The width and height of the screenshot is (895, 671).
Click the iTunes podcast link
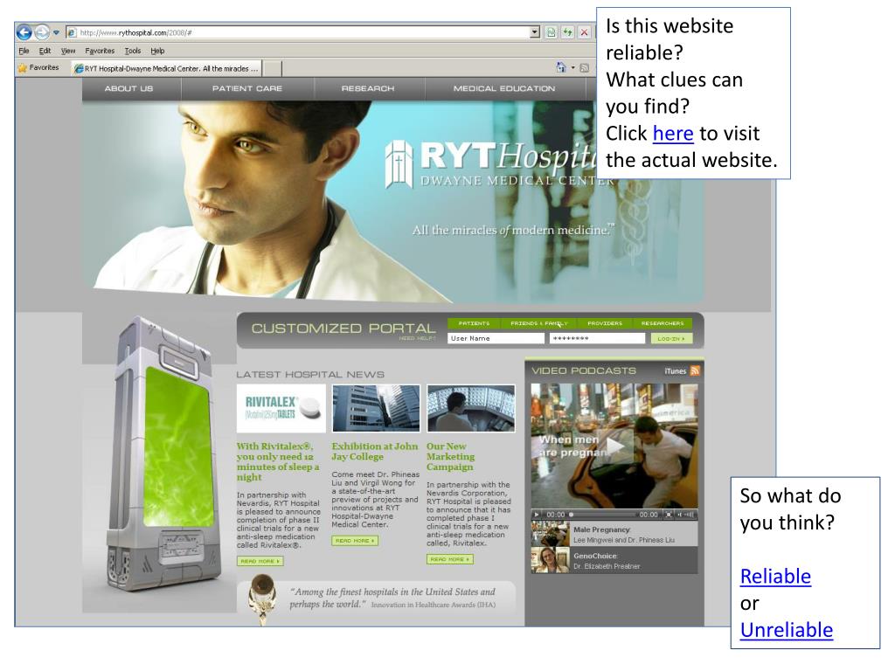[676, 370]
